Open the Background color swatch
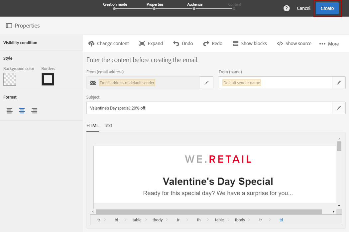The width and height of the screenshot is (349, 232). coord(10,79)
